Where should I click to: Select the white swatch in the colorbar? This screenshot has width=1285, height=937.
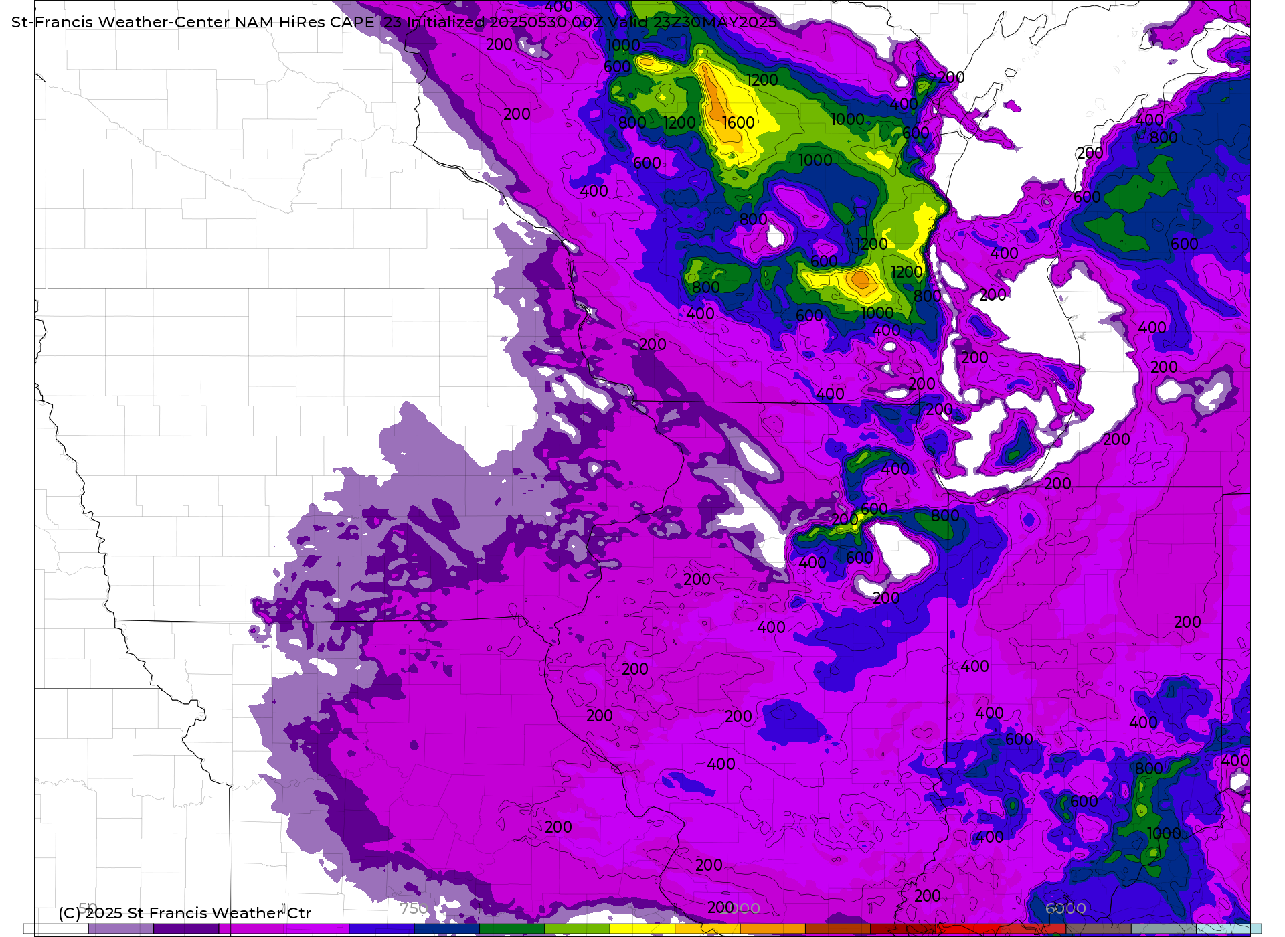[x=56, y=929]
